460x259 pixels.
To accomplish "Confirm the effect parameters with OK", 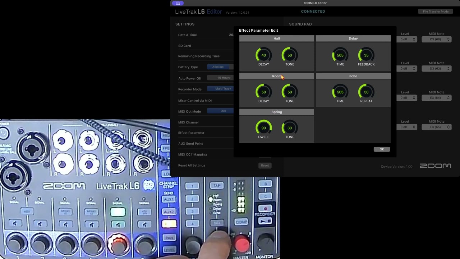I will pyautogui.click(x=382, y=149).
